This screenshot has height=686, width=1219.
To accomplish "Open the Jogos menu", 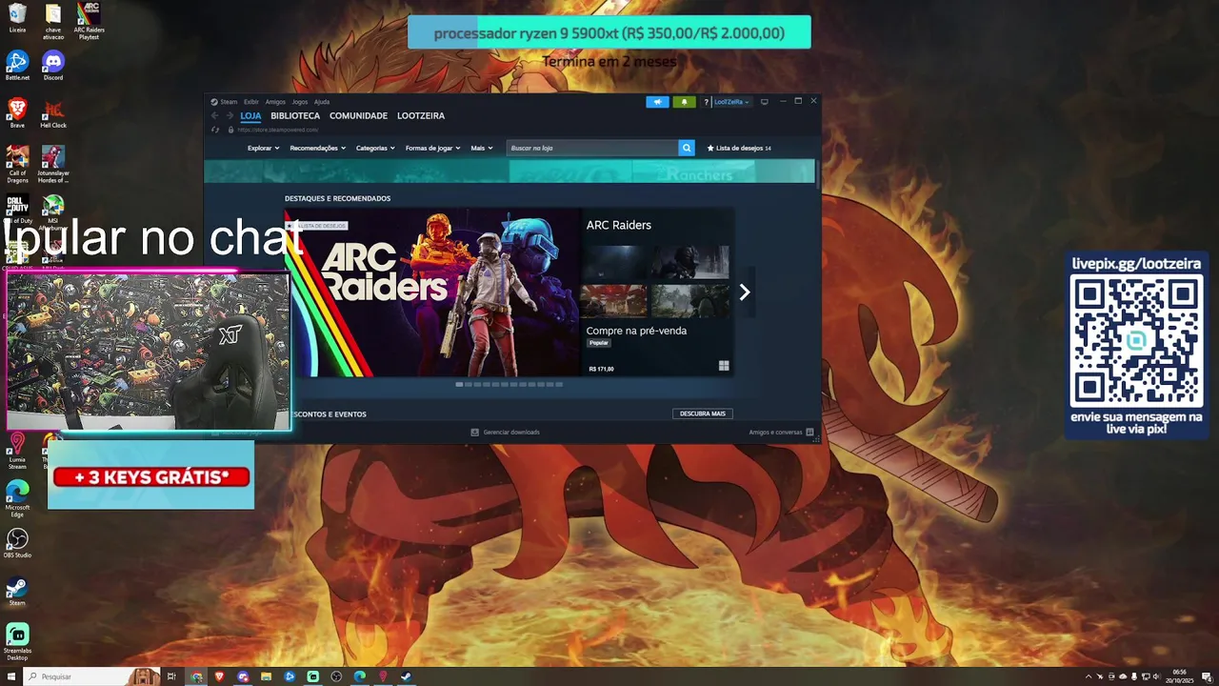I will (300, 102).
